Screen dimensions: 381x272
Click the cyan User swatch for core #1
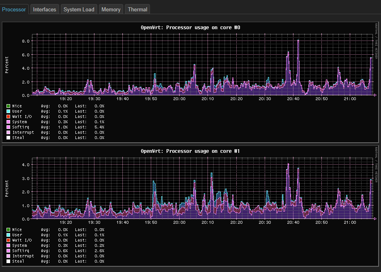[x=8, y=235]
